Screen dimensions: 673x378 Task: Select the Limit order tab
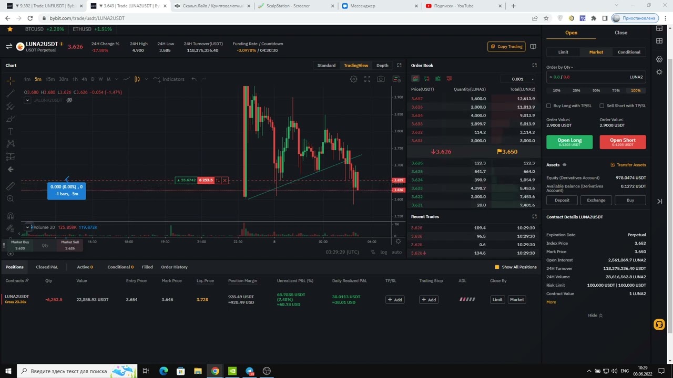click(563, 52)
